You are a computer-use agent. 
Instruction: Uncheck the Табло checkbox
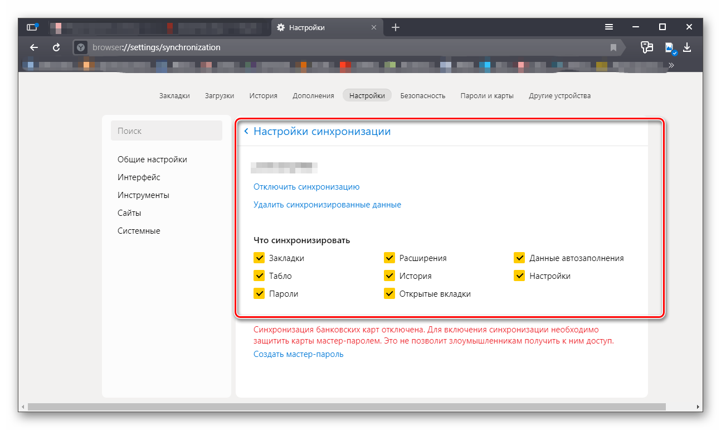pos(259,276)
